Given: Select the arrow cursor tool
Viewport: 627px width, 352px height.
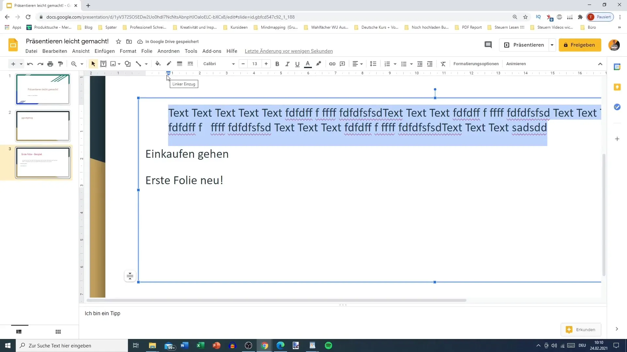Looking at the screenshot, I should pos(93,64).
